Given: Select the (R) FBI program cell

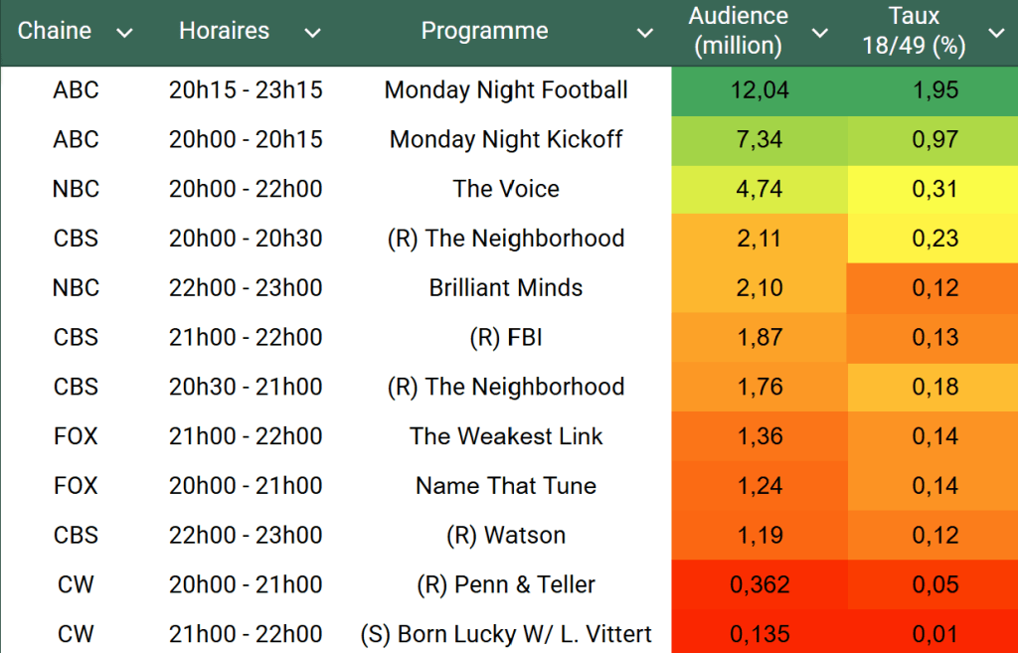Looking at the screenshot, I should [506, 338].
